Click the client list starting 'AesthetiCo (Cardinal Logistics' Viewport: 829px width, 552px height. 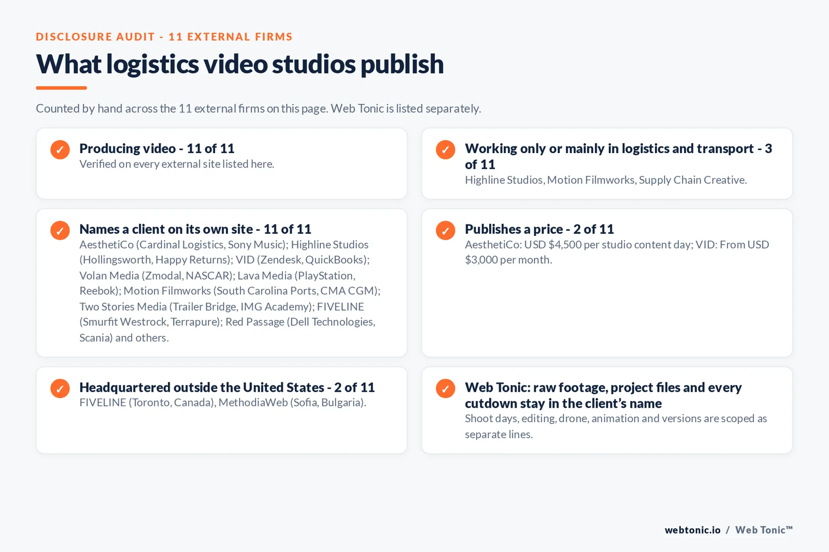(230, 291)
